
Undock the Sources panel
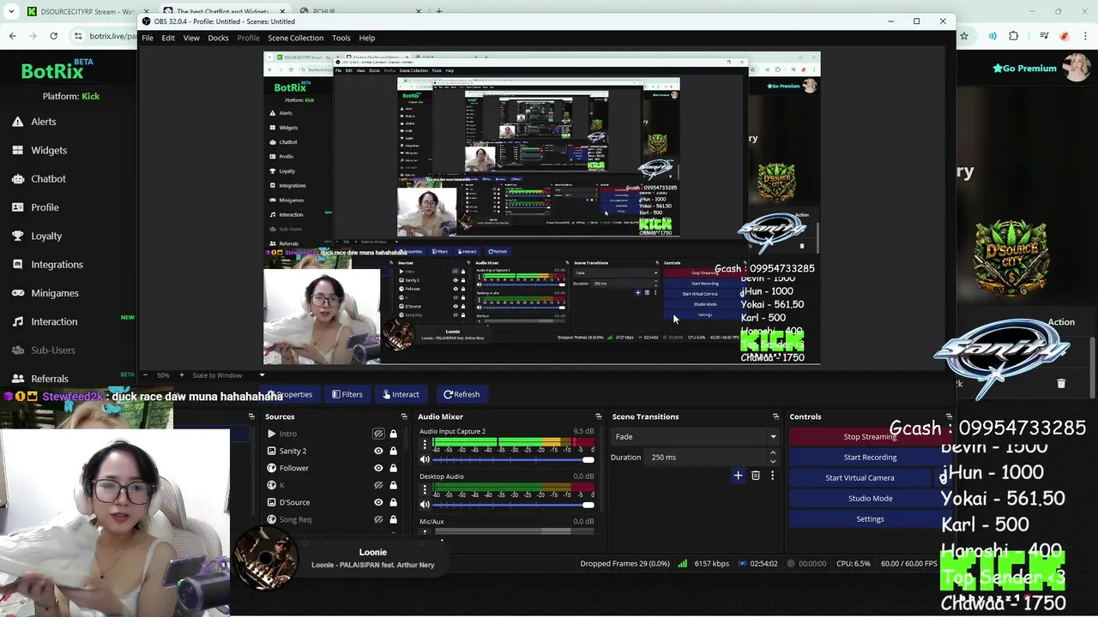[x=407, y=416]
